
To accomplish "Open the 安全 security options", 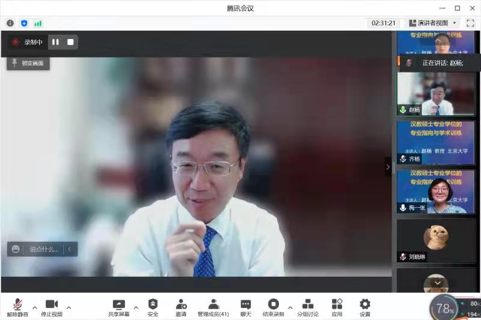I will [153, 307].
